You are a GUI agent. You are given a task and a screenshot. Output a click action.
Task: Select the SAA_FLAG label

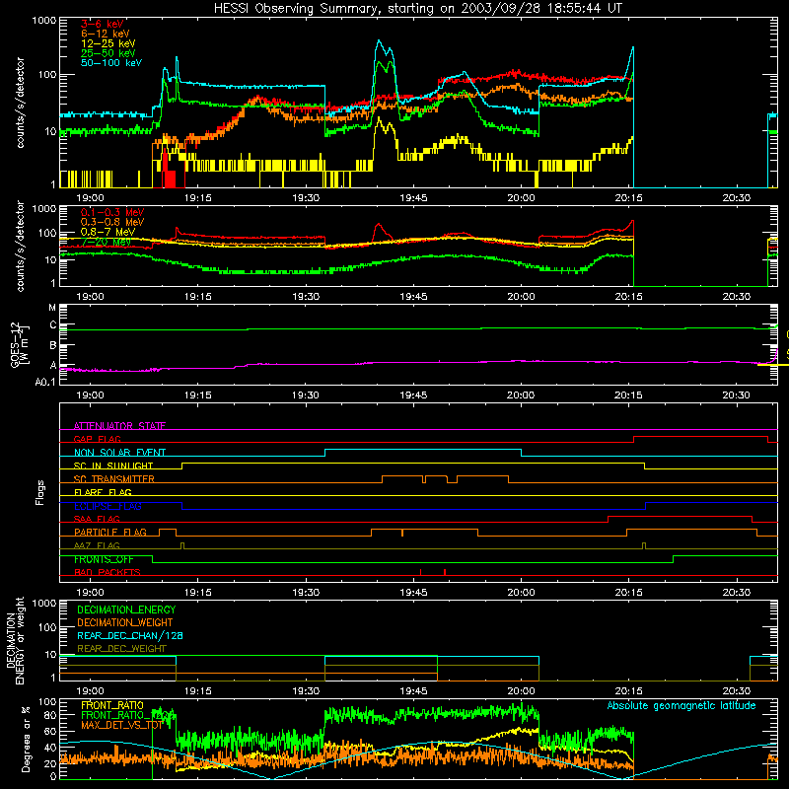(x=97, y=520)
